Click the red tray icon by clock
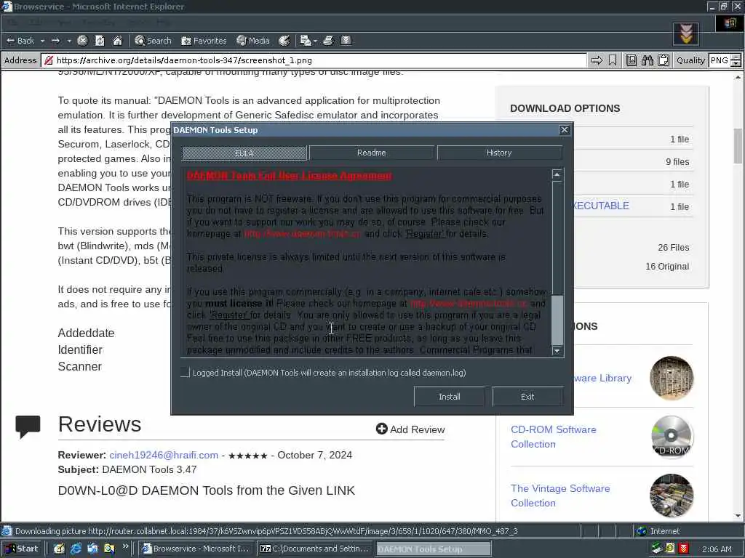Image resolution: width=745 pixels, height=558 pixels. tap(684, 549)
